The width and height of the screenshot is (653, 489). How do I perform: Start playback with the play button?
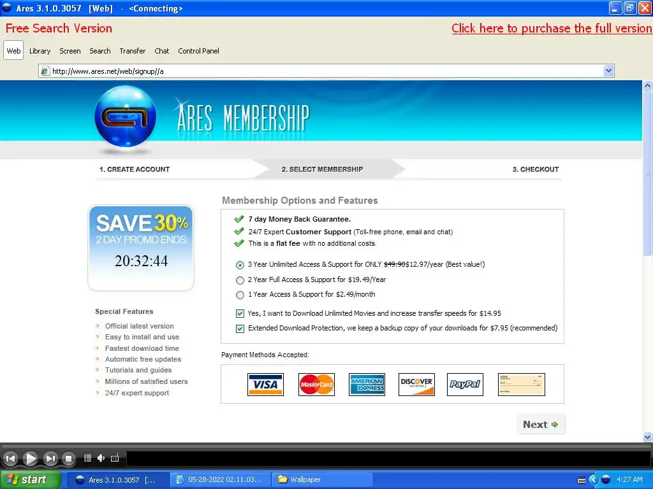(30, 458)
